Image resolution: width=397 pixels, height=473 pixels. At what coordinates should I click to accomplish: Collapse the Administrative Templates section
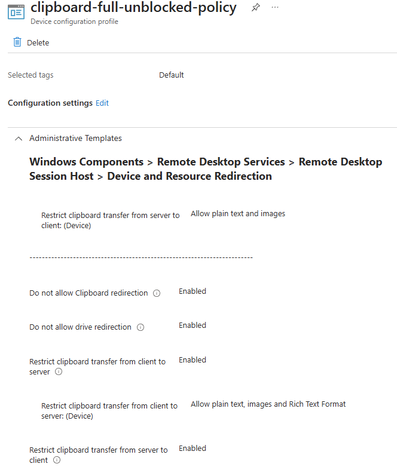(x=18, y=138)
